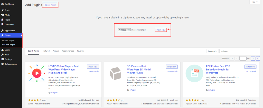
Task: Click the Choose File button
Action: pyautogui.click(x=124, y=30)
